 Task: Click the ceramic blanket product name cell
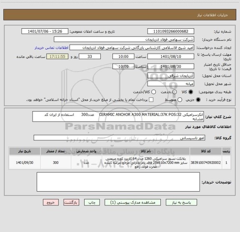(x=146, y=162)
